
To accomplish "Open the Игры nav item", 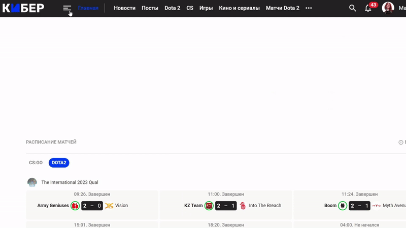I will [x=206, y=8].
